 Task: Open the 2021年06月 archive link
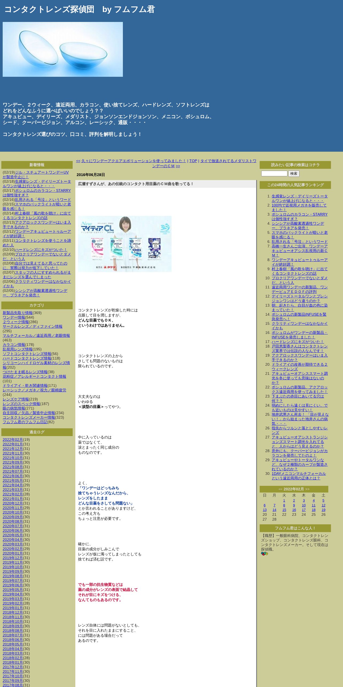[x=13, y=476]
